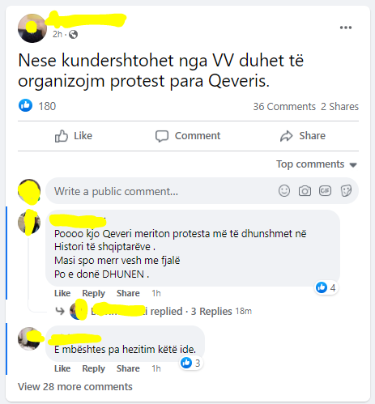Image resolution: width=375 pixels, height=404 pixels.
Task: Like the 'Poooo kjo Qeveri' comment
Action: (62, 293)
